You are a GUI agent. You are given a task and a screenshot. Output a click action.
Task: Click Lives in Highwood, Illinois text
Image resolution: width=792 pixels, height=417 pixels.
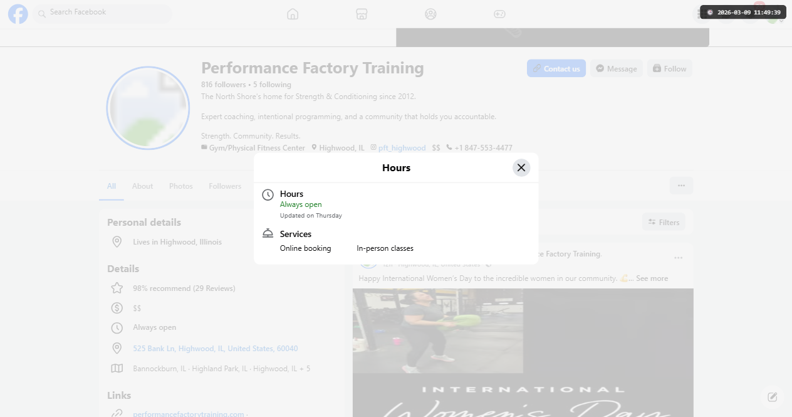point(177,242)
